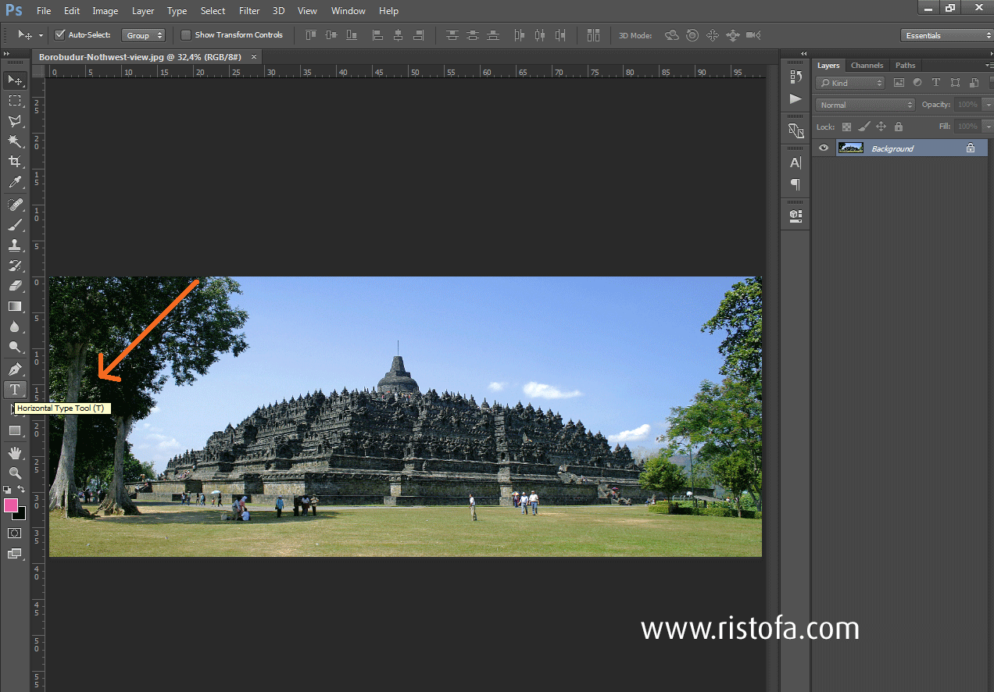Activate the Crop tool
Screen dimensions: 994x692
point(14,161)
